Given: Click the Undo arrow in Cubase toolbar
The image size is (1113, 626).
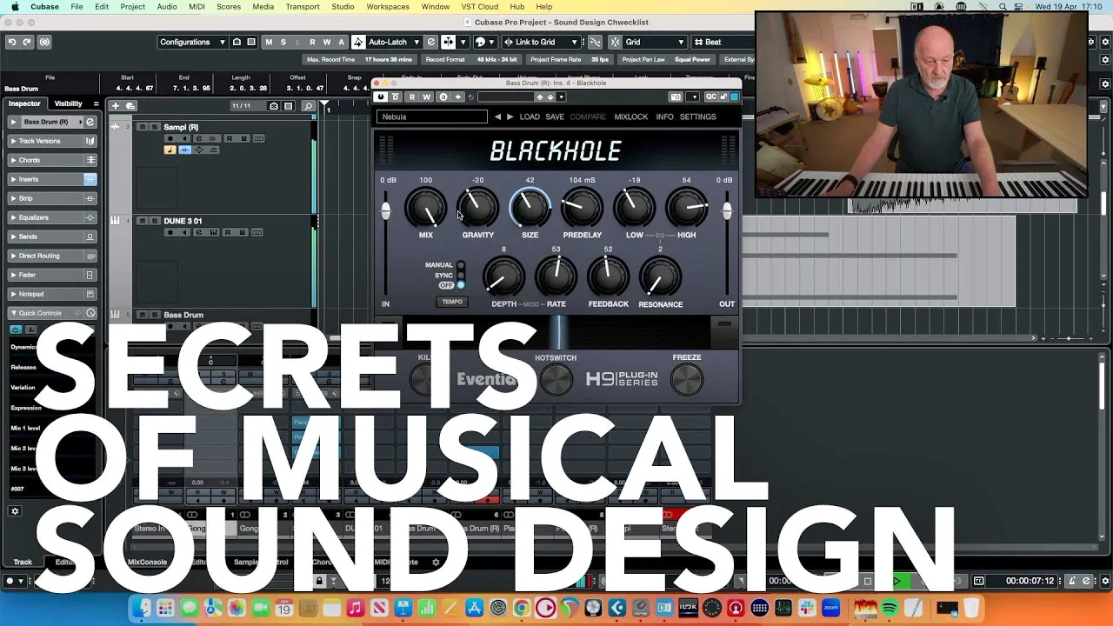Looking at the screenshot, I should pyautogui.click(x=12, y=42).
